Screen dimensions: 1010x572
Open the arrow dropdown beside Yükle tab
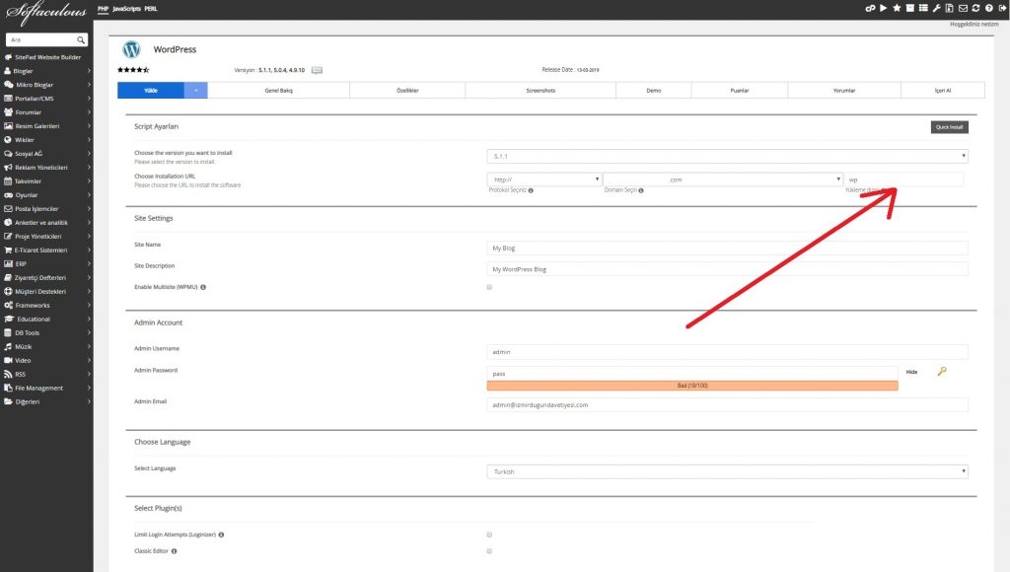196,91
